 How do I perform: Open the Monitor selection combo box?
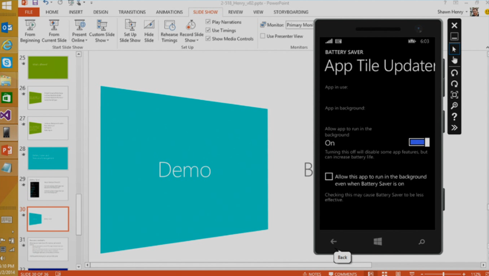point(299,25)
